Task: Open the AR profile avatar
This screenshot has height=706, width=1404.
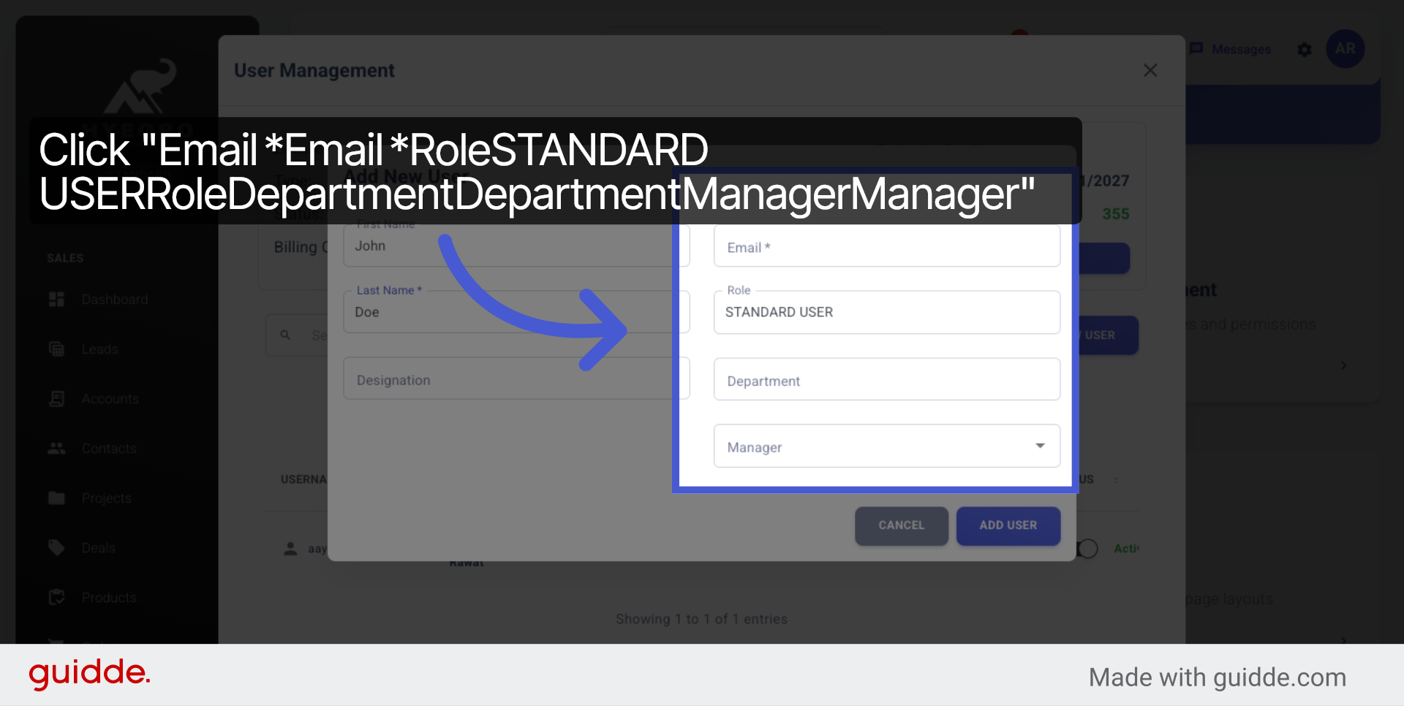Action: (1345, 49)
